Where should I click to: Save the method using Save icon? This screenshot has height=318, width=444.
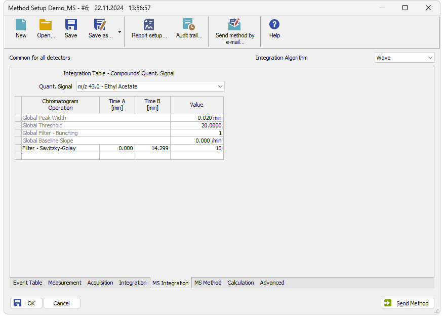click(x=71, y=29)
